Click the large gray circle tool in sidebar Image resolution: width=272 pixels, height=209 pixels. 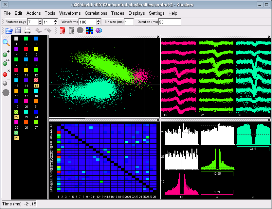(x=6, y=93)
